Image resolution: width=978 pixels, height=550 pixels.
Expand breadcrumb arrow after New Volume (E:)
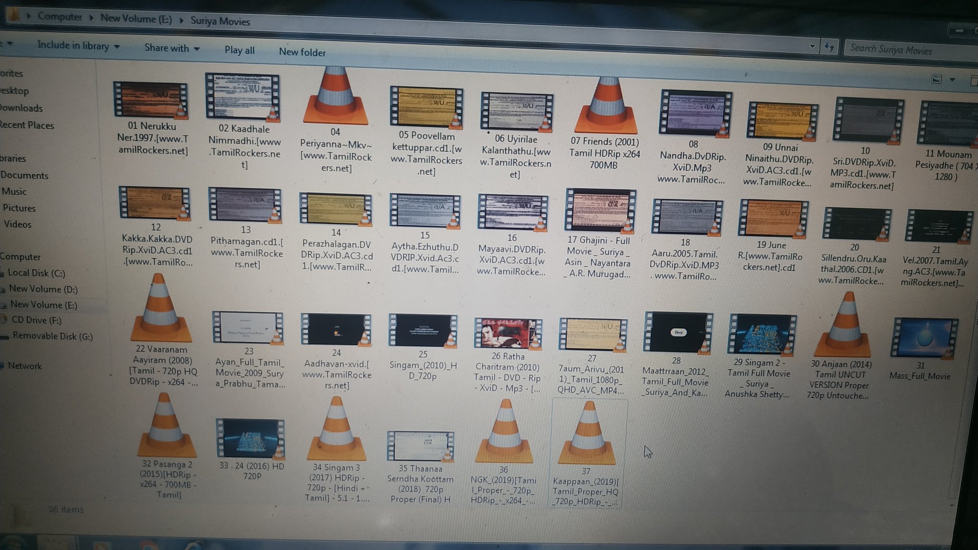(x=181, y=20)
